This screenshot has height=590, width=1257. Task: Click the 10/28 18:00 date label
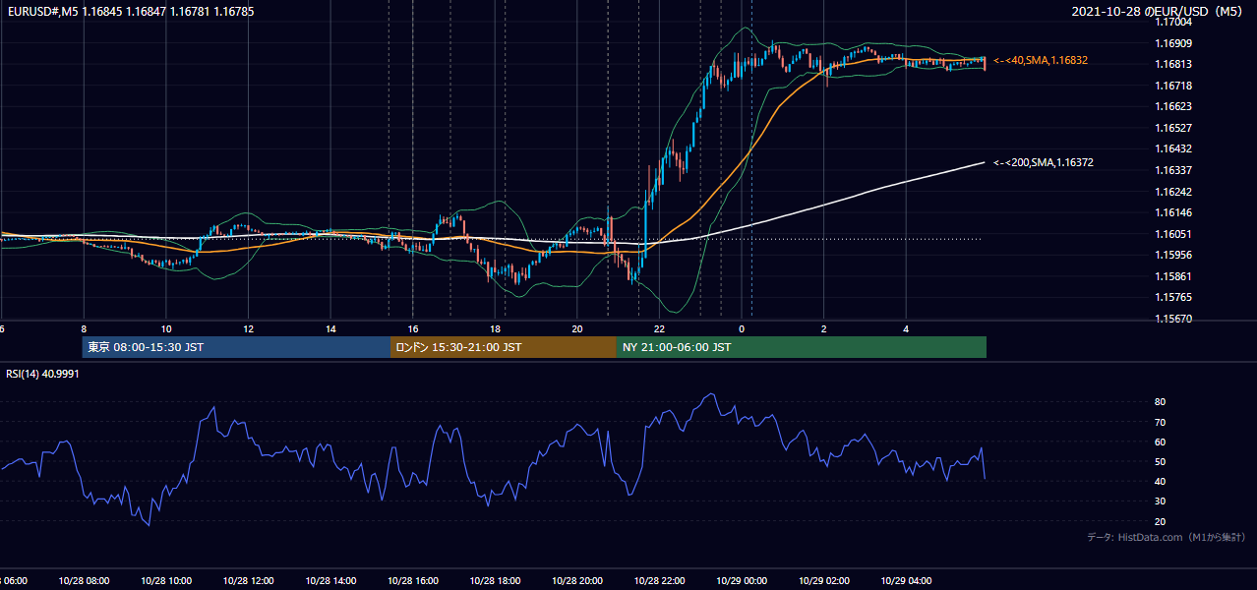pyautogui.click(x=496, y=581)
